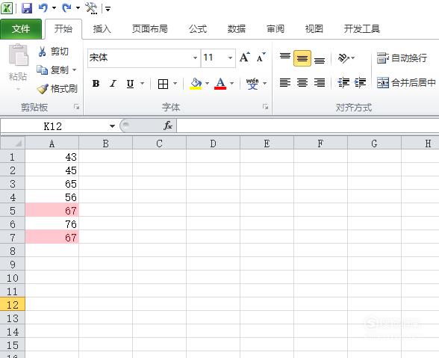Click the Borders grid icon
The width and height of the screenshot is (439, 358).
[163, 84]
